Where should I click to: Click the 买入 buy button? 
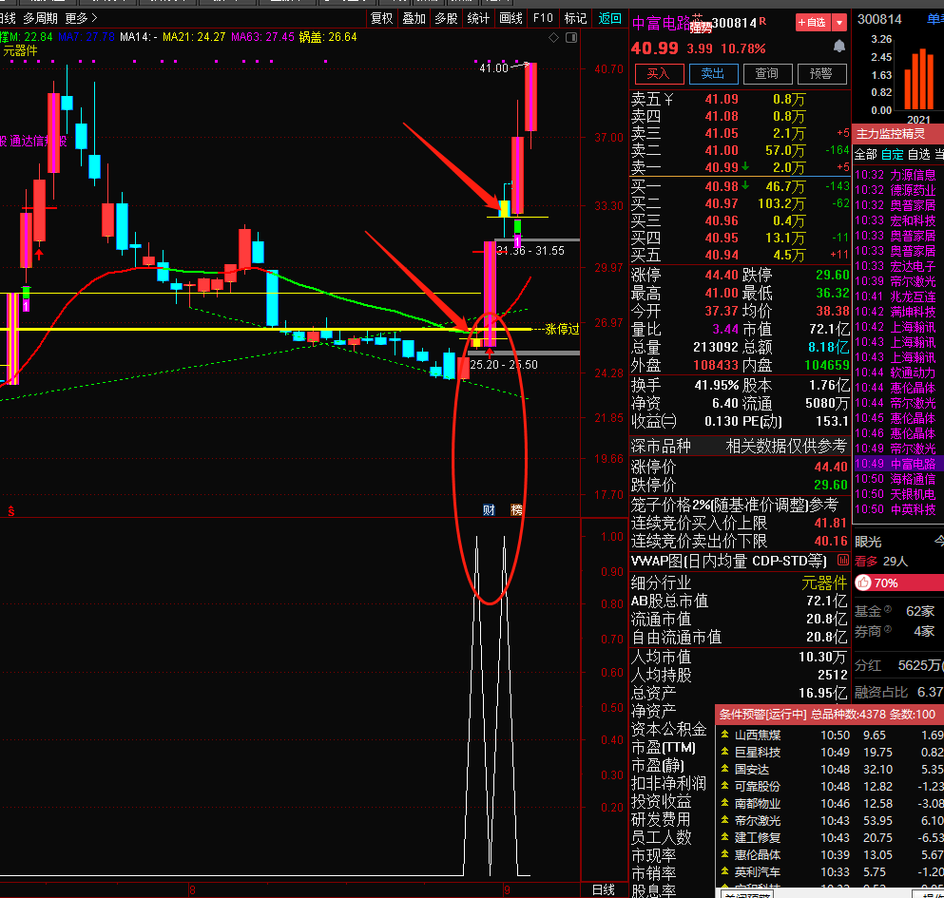click(x=659, y=74)
